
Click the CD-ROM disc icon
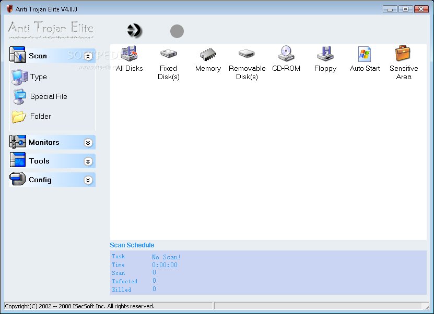[286, 53]
